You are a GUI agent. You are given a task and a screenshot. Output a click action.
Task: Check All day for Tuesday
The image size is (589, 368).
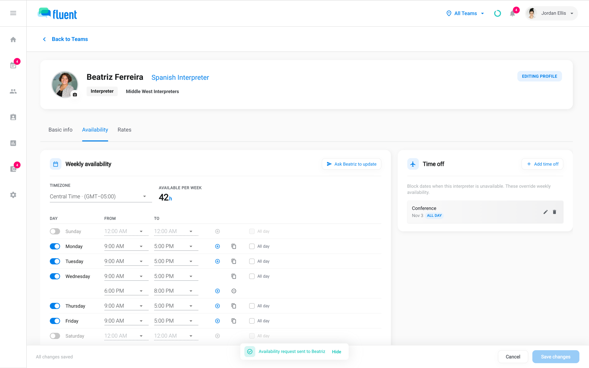252,261
